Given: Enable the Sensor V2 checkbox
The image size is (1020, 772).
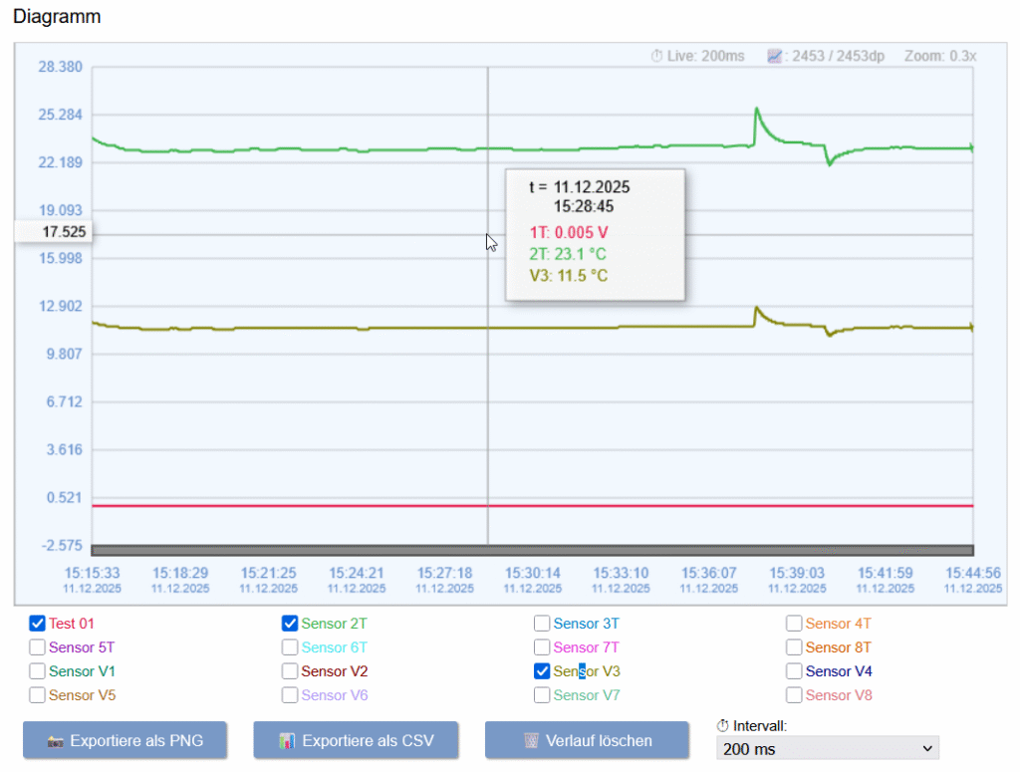Looking at the screenshot, I should point(290,670).
